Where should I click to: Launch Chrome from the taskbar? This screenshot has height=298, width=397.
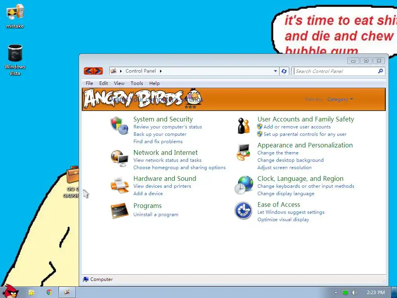pos(49,292)
